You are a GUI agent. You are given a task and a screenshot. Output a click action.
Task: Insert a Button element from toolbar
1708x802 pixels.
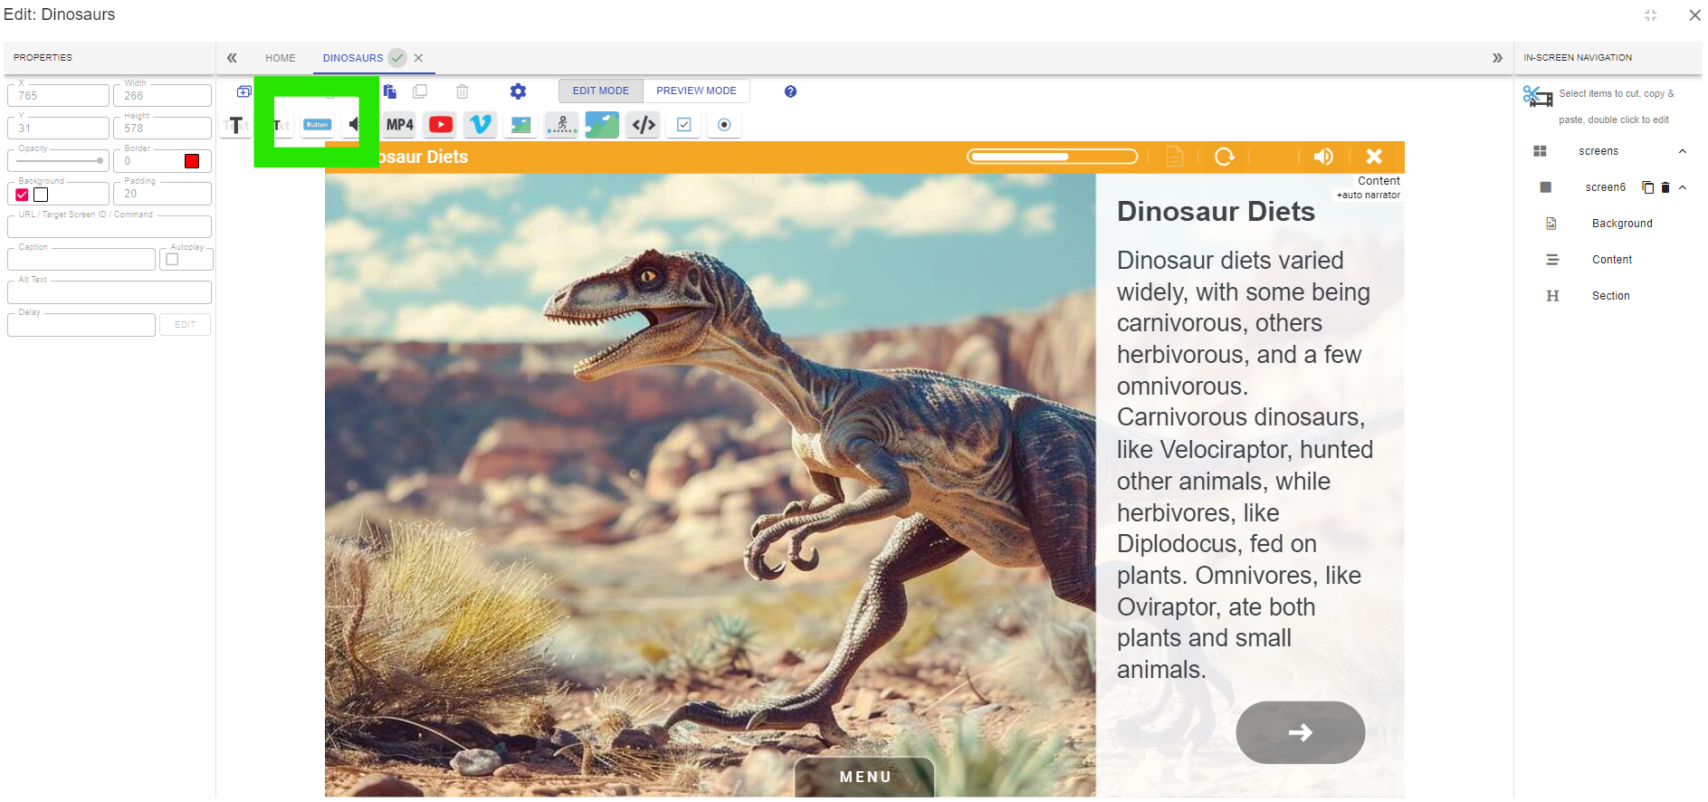(317, 125)
